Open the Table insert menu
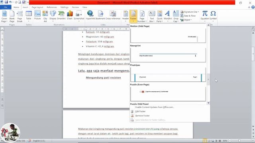 click(x=29, y=17)
